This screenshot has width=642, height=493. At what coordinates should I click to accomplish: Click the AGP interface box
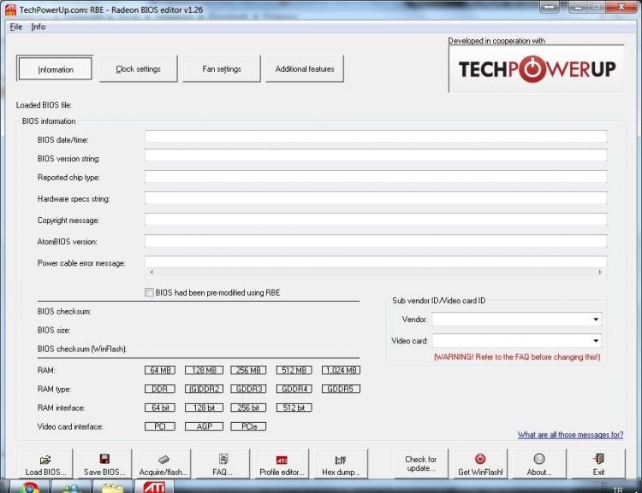(x=204, y=426)
